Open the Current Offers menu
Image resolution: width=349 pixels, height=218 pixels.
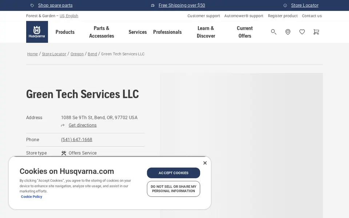coord(245,32)
